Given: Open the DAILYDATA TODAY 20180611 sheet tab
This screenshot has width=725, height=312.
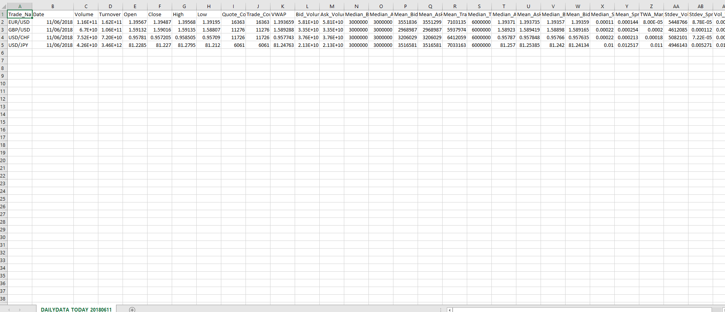Looking at the screenshot, I should click(76, 309).
